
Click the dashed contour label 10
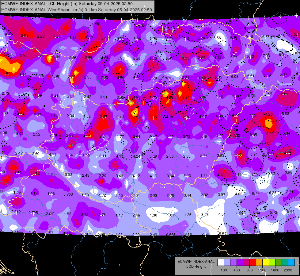(x=273, y=45)
